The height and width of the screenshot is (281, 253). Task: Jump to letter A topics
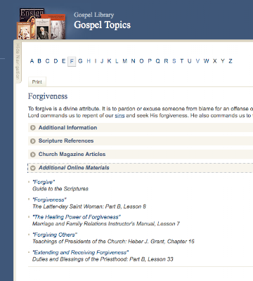32,61
